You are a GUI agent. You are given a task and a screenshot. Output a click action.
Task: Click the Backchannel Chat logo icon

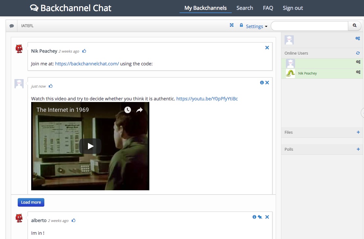34,8
